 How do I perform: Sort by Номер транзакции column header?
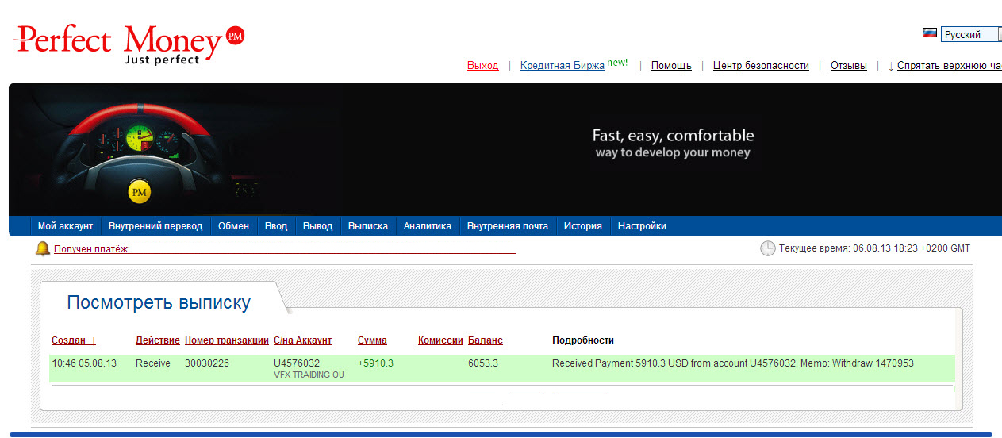tap(227, 340)
